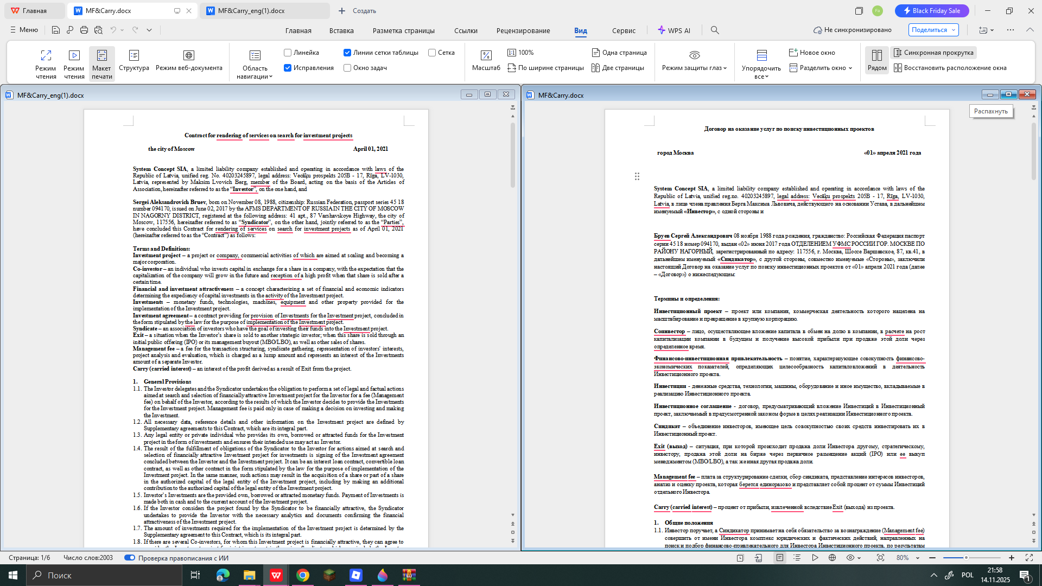Open the ribbon search magnifier
Viewport: 1042px width, 586px height.
pos(715,30)
